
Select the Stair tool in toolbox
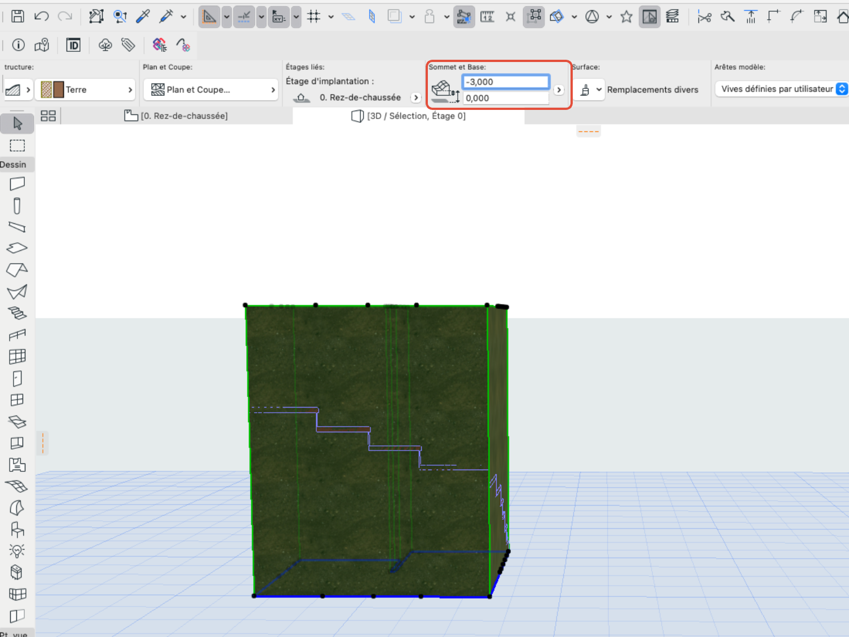[17, 313]
